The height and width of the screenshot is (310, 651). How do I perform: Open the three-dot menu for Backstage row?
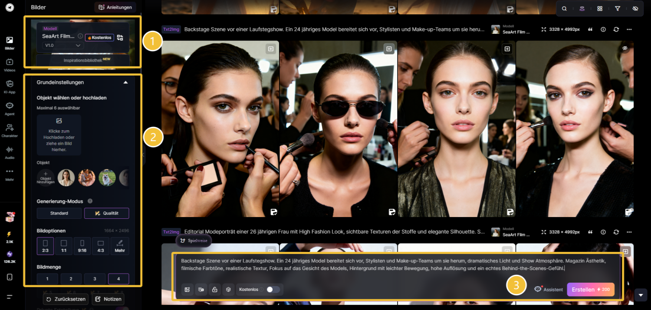click(x=629, y=30)
